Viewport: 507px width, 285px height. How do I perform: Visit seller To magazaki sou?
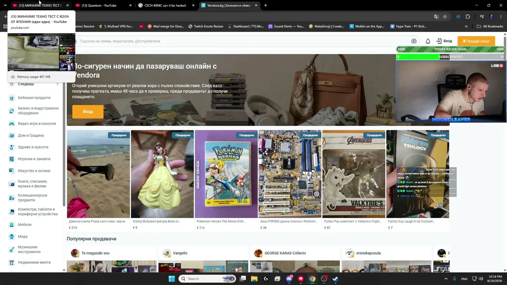tap(95, 253)
